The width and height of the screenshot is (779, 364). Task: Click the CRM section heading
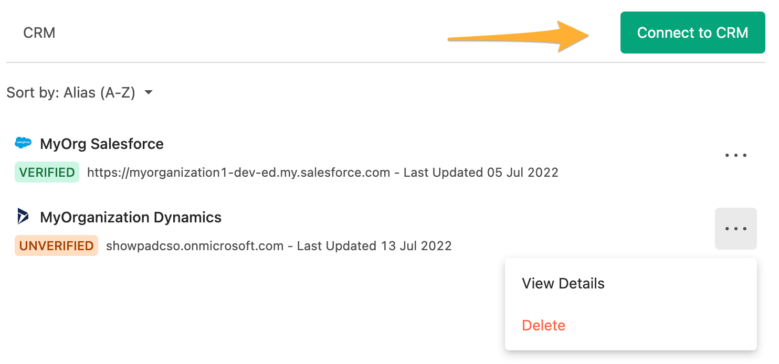39,33
